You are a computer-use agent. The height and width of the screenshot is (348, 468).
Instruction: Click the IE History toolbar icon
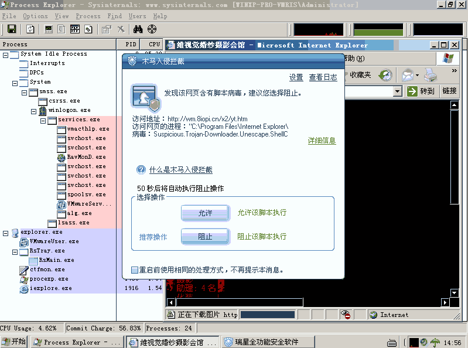[385, 75]
